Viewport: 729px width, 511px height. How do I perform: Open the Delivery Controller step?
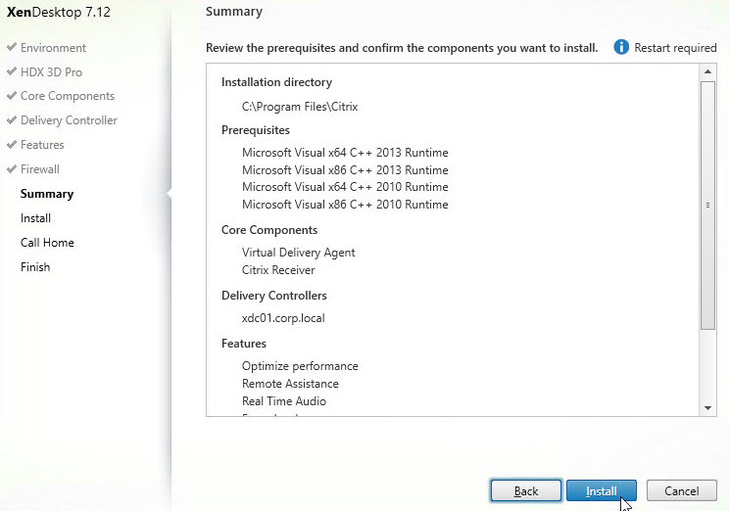coord(69,120)
